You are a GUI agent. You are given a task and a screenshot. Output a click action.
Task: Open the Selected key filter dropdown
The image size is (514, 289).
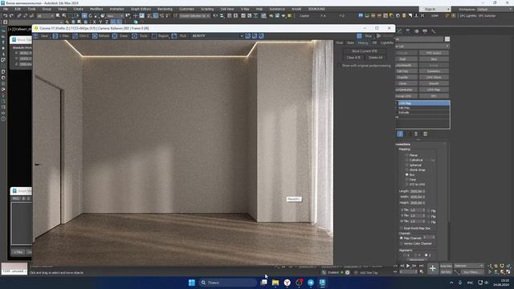[469, 266]
